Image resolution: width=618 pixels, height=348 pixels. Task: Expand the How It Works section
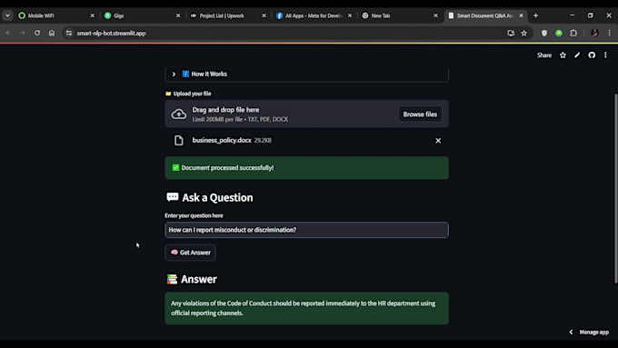(x=306, y=75)
